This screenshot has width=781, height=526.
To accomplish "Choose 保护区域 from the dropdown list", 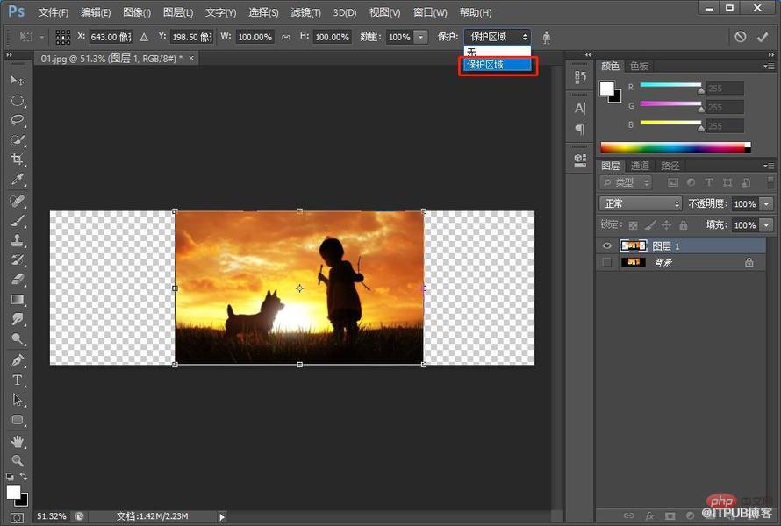I will point(497,65).
